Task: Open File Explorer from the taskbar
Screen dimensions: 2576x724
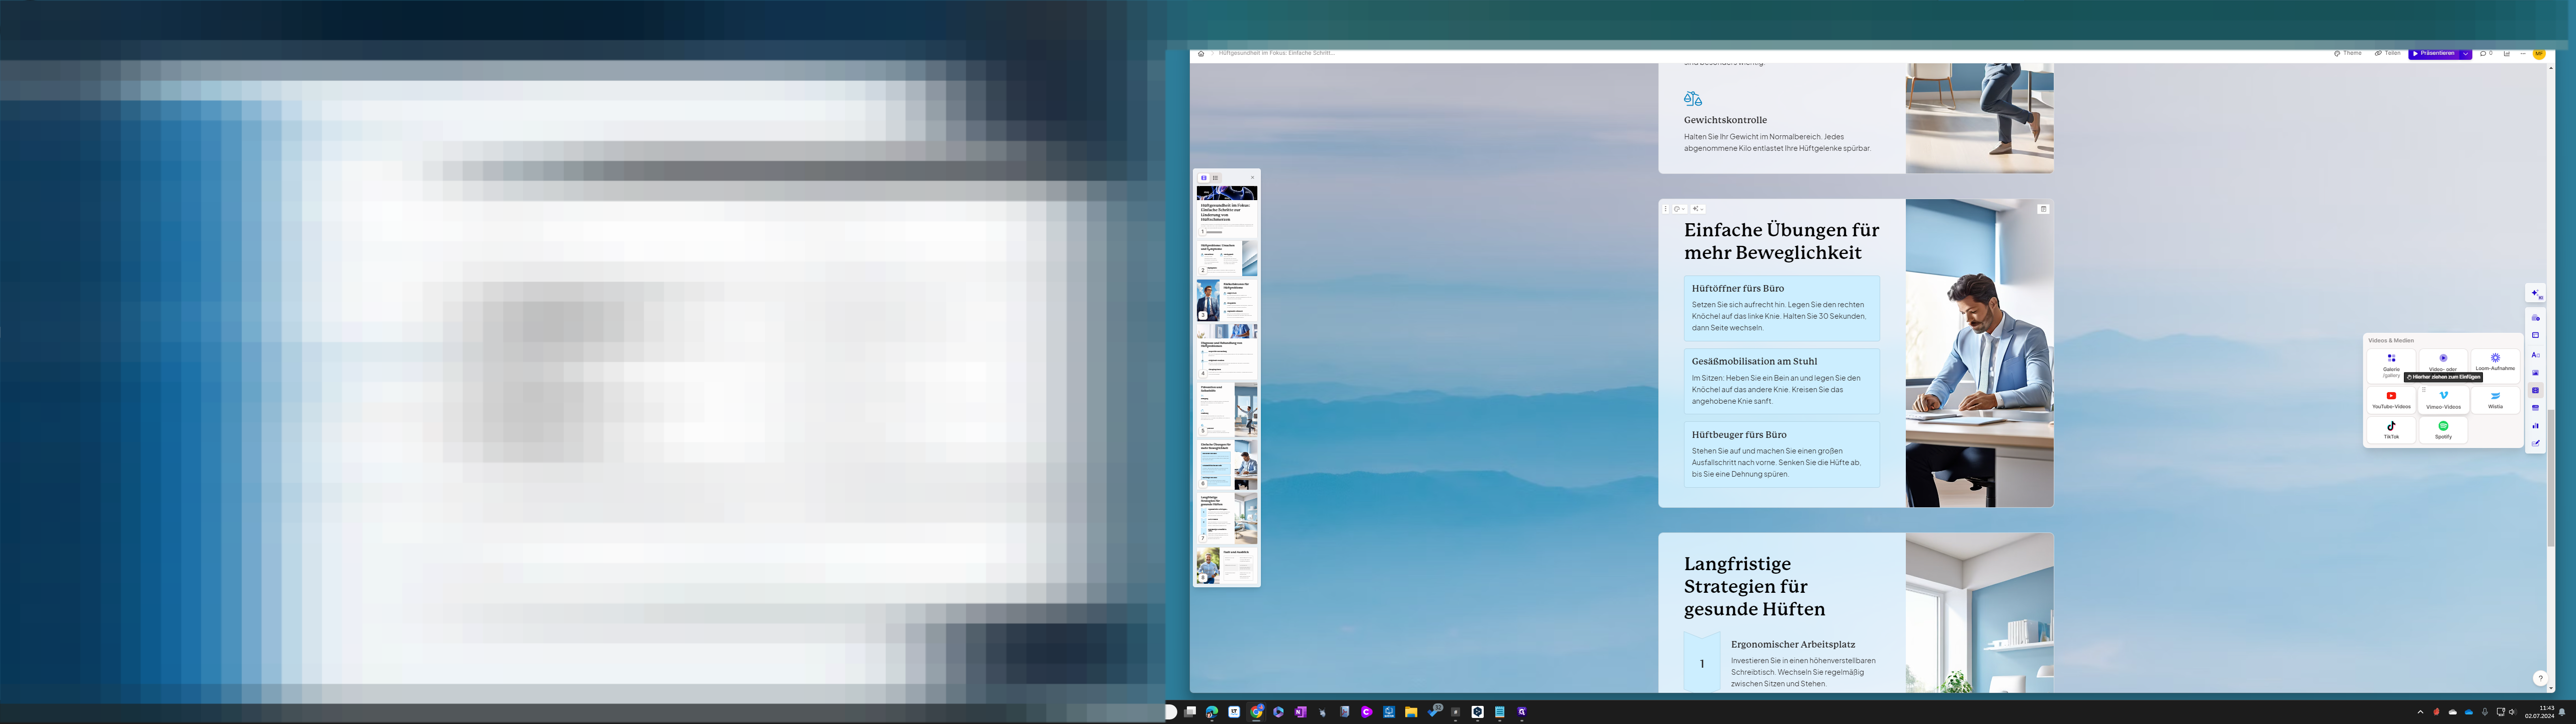Action: pyautogui.click(x=1410, y=712)
